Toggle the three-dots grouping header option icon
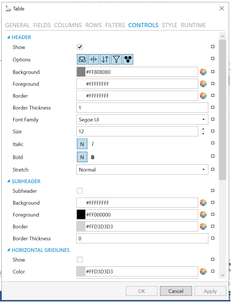Viewport: 231px width, 302px height. point(128,59)
